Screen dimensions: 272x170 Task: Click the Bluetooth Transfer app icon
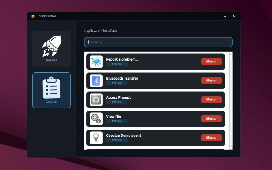coord(96,81)
